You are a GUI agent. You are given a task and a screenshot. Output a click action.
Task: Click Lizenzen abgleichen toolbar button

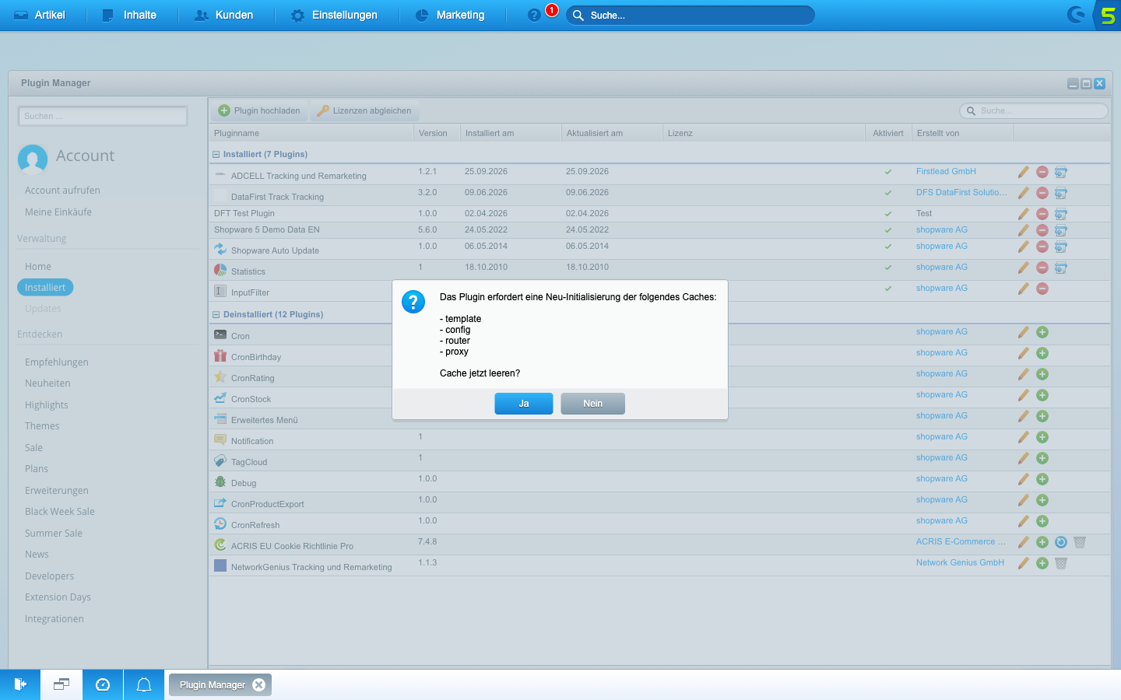click(364, 110)
